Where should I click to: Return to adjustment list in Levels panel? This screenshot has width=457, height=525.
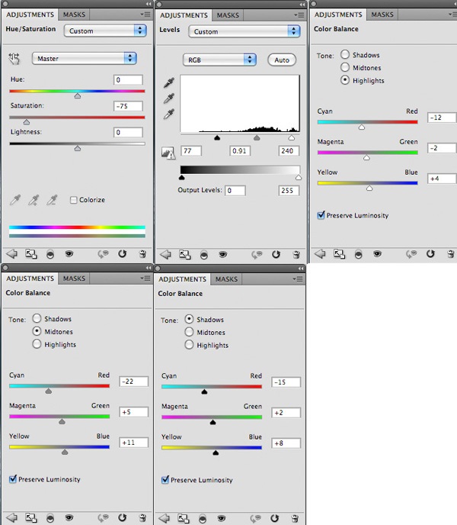click(x=165, y=254)
